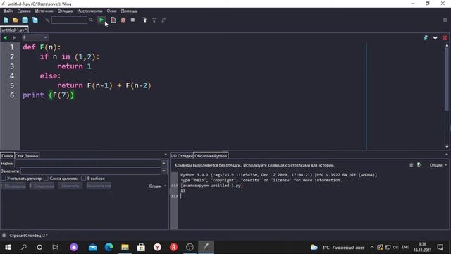Select the untitled-1.py editor tab
The height and width of the screenshot is (254, 451).
[14, 30]
